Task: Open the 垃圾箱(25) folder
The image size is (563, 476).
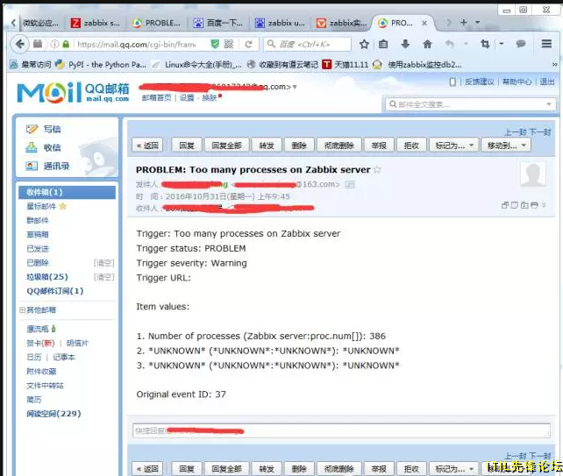Action: [x=47, y=277]
